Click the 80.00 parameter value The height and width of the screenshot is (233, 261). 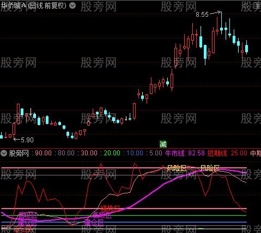[x=66, y=153]
